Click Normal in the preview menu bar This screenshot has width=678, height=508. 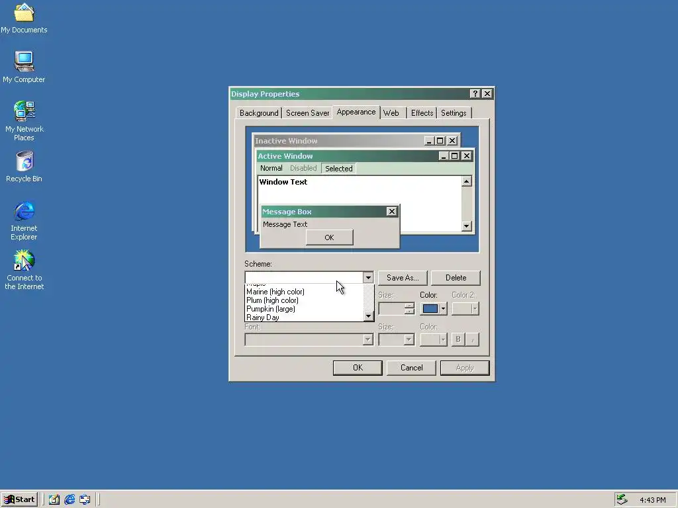271,168
